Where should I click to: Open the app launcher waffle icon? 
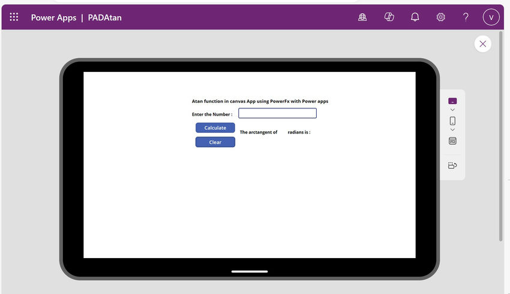tap(14, 17)
